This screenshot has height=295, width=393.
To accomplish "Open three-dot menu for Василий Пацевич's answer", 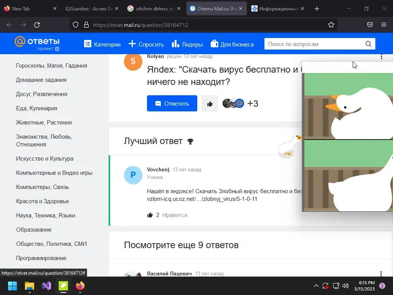I will [381, 273].
